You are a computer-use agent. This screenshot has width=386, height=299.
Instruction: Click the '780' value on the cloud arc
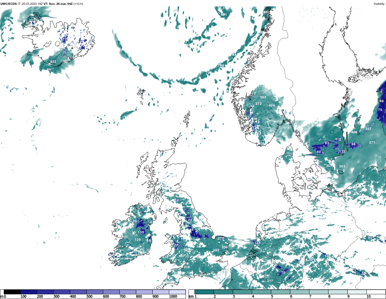[221, 65]
